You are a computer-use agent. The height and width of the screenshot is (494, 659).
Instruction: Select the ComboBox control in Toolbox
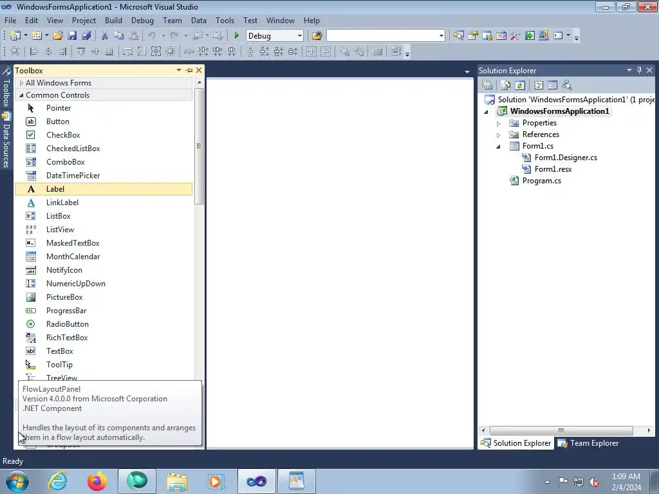pyautogui.click(x=104, y=161)
